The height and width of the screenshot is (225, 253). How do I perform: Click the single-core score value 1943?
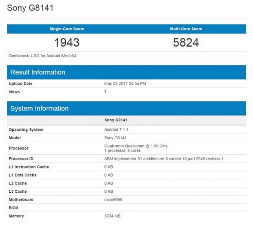tap(67, 42)
